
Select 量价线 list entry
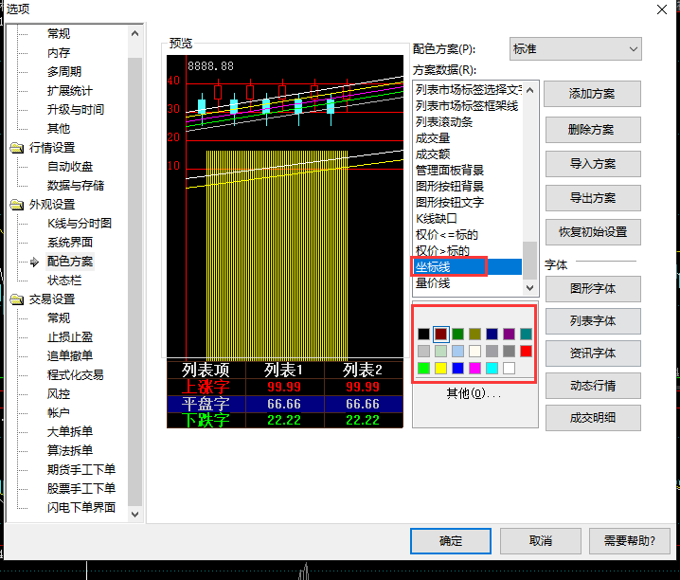pos(433,283)
